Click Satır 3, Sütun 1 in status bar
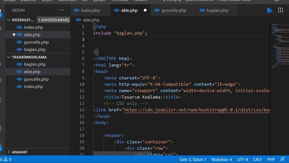 pyautogui.click(x=193, y=159)
